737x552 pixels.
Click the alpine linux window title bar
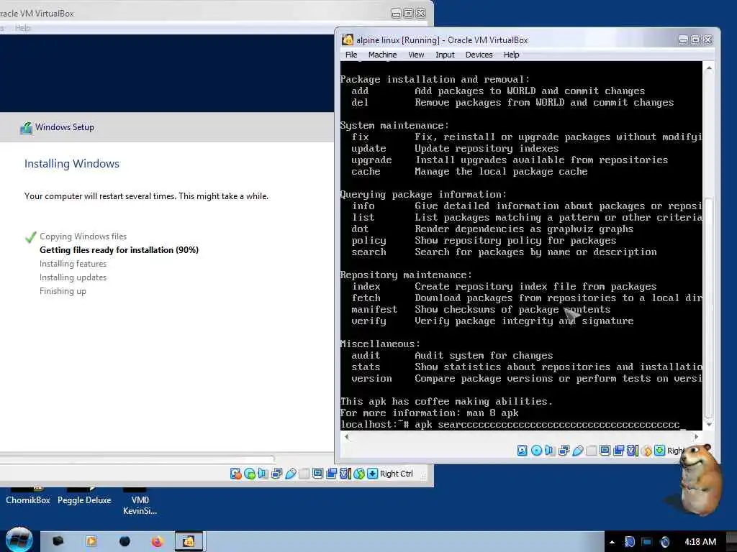(x=507, y=40)
